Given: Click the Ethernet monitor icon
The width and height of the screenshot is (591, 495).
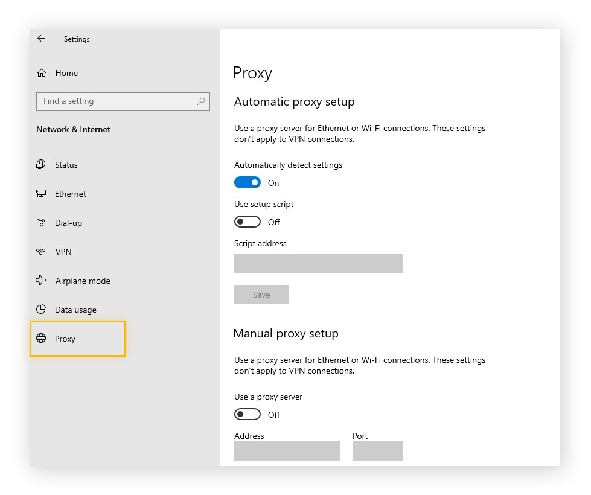Looking at the screenshot, I should point(41,194).
